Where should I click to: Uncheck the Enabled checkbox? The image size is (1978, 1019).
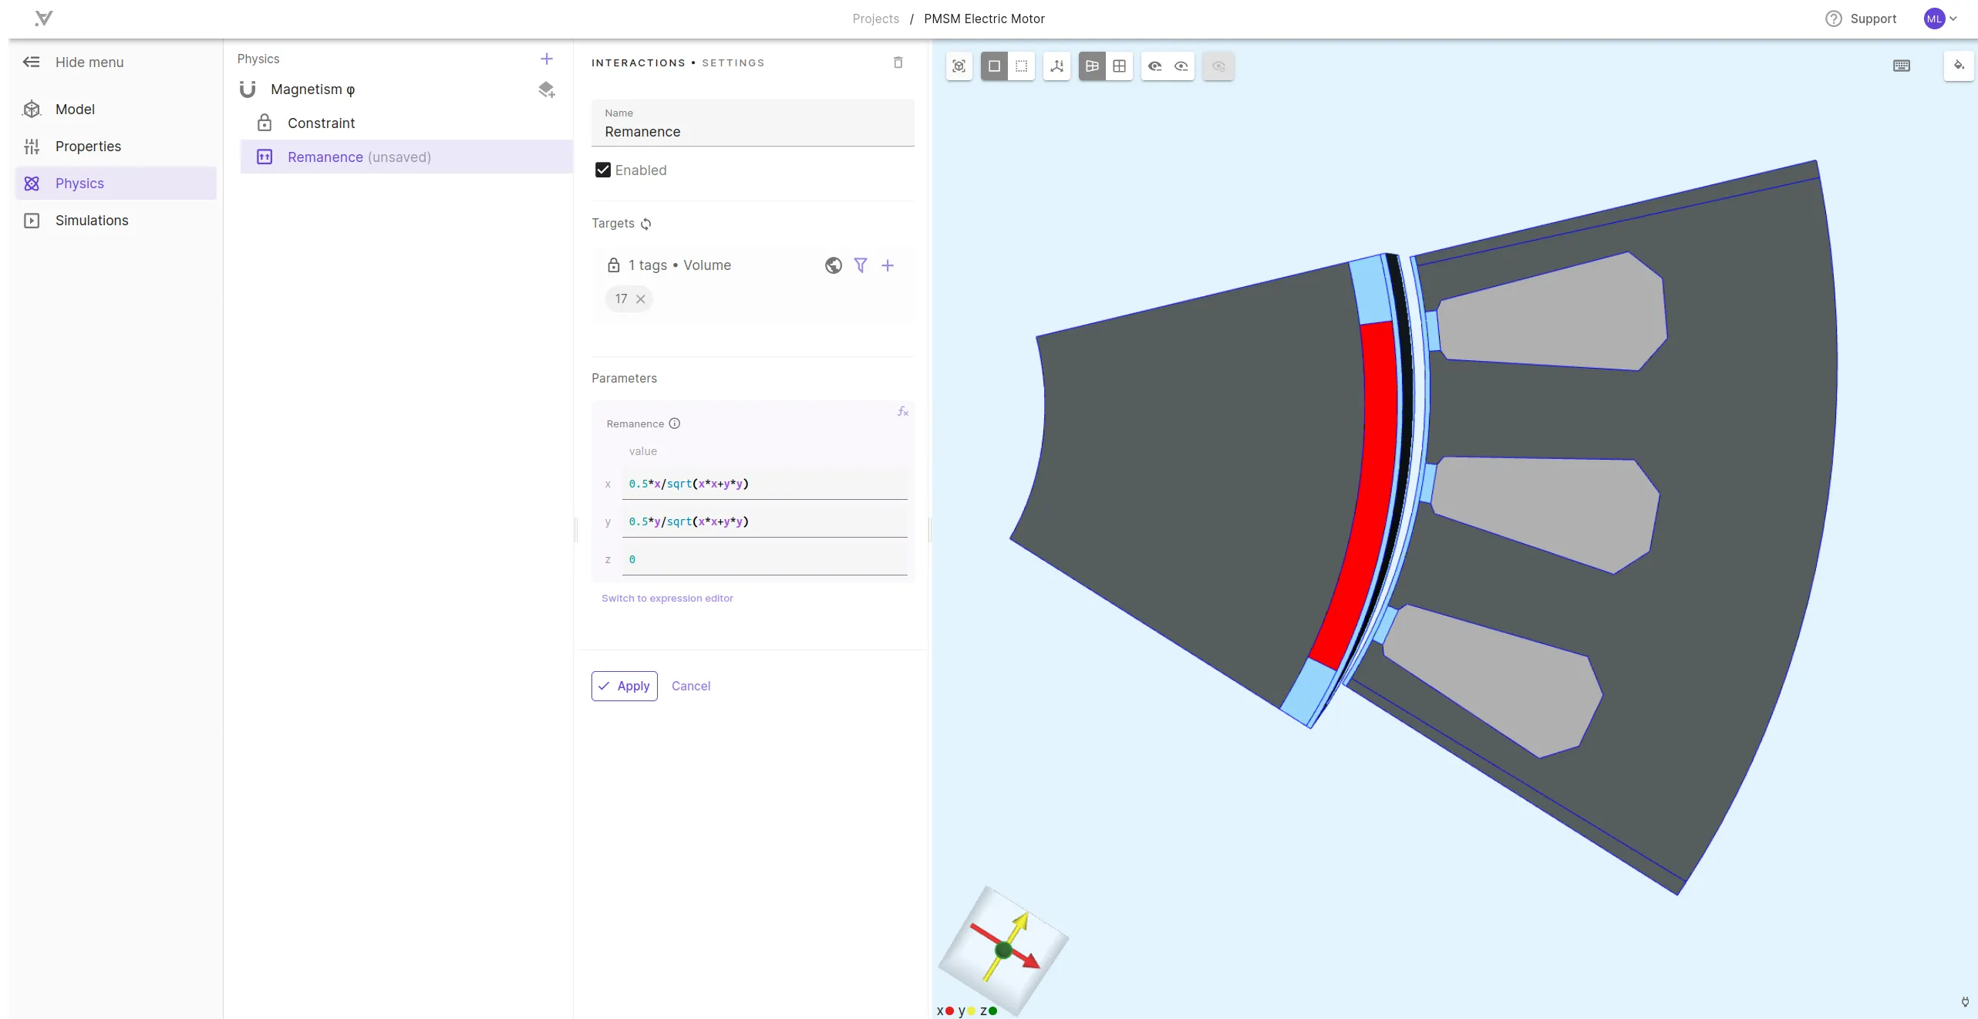coord(603,170)
